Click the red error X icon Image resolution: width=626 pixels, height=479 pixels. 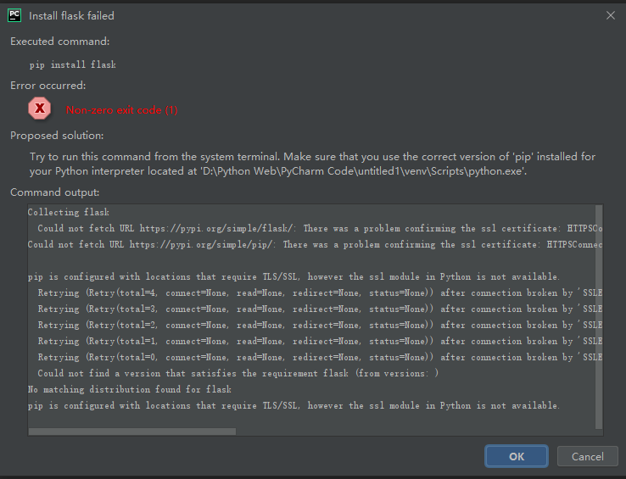pyautogui.click(x=40, y=109)
